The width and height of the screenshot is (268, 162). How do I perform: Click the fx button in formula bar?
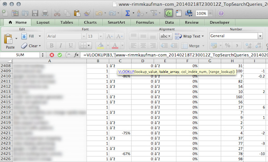click(x=76, y=55)
